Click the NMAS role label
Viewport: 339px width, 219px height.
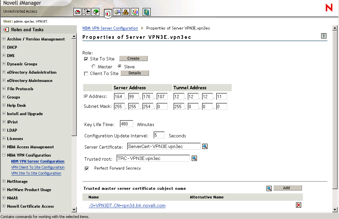12,198
